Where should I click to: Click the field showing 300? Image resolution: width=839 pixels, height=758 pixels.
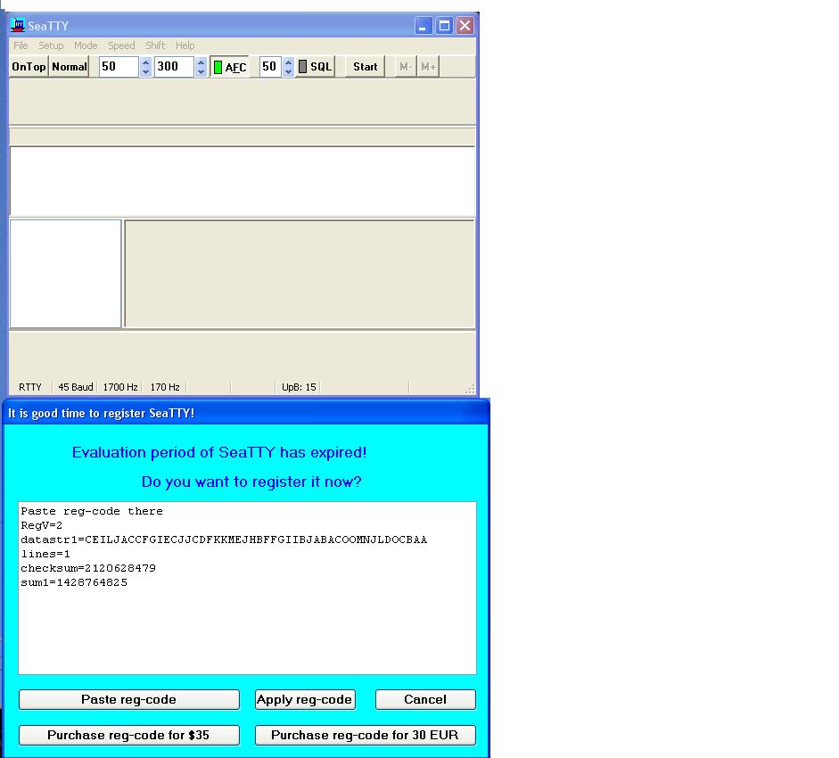174,67
